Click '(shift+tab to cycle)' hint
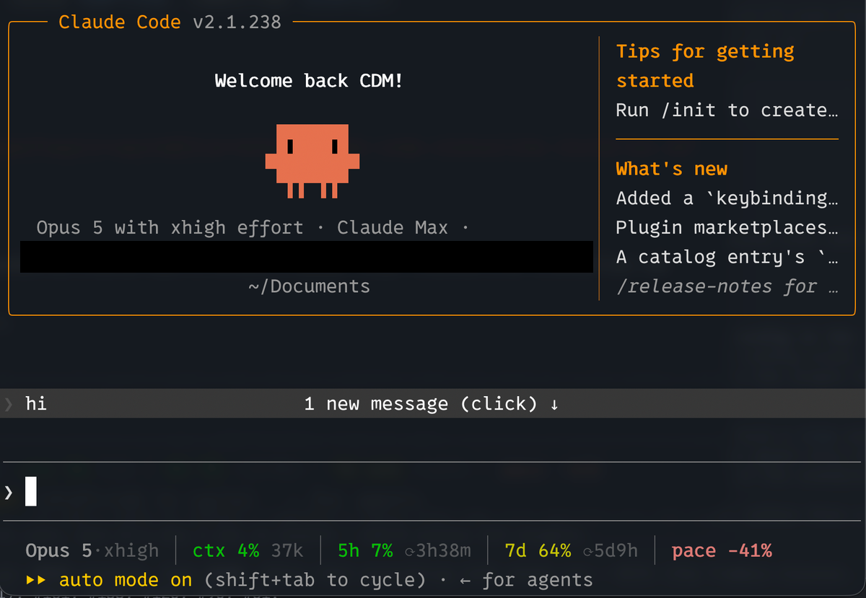This screenshot has height=598, width=866. tap(315, 580)
